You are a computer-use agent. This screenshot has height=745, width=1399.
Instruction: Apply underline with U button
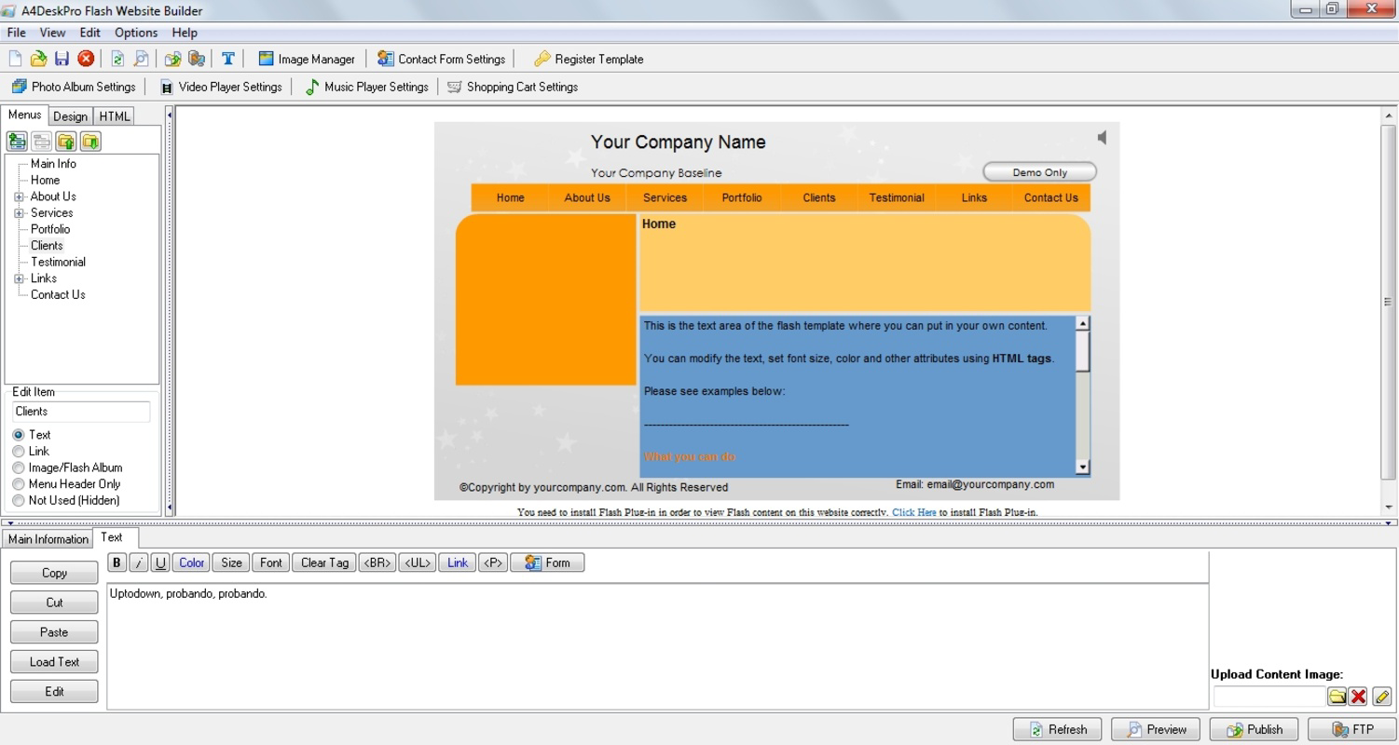point(160,562)
